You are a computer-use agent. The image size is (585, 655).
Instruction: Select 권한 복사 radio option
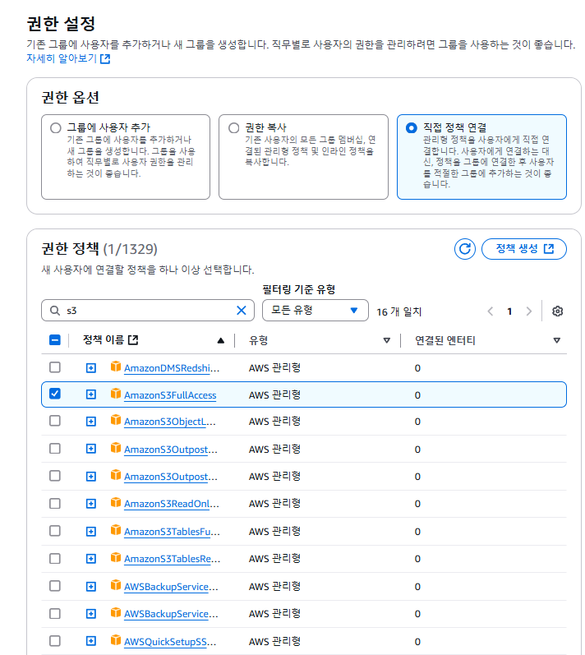(x=234, y=128)
